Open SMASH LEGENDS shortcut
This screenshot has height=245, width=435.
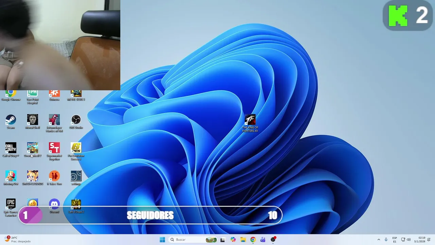(x=33, y=178)
